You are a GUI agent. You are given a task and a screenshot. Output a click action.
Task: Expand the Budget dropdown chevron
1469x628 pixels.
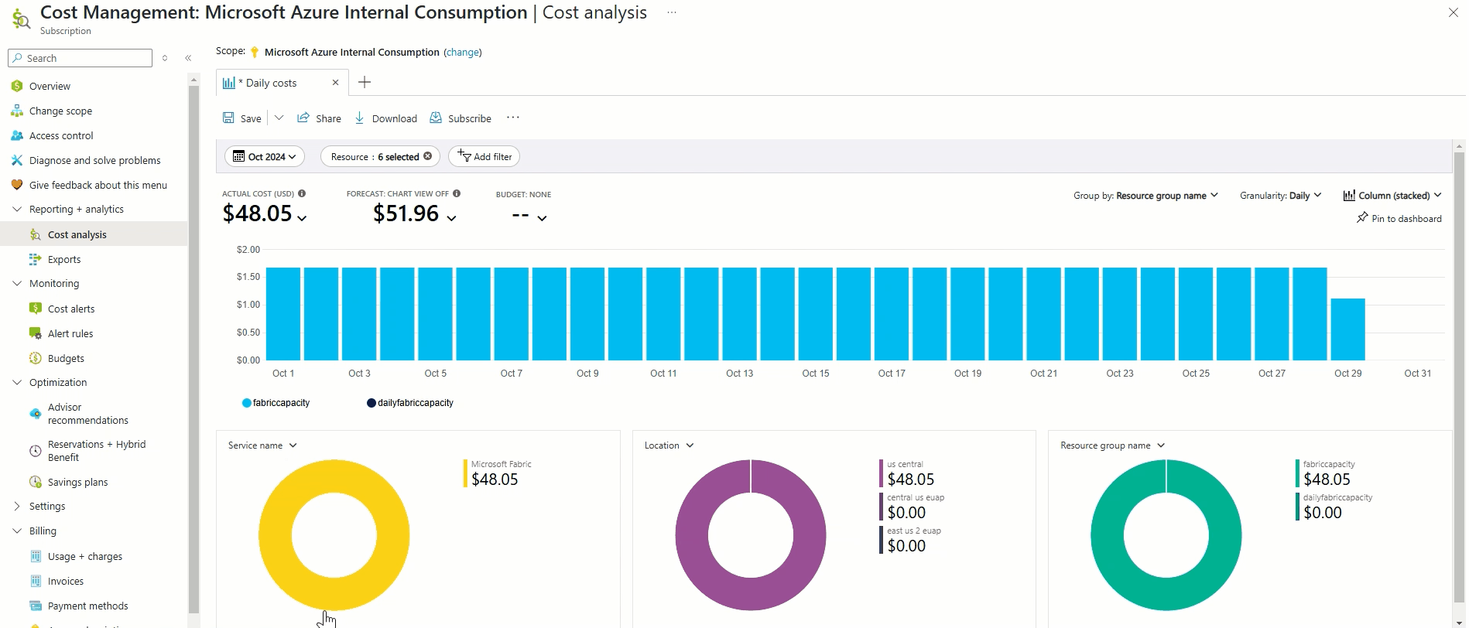click(x=542, y=218)
